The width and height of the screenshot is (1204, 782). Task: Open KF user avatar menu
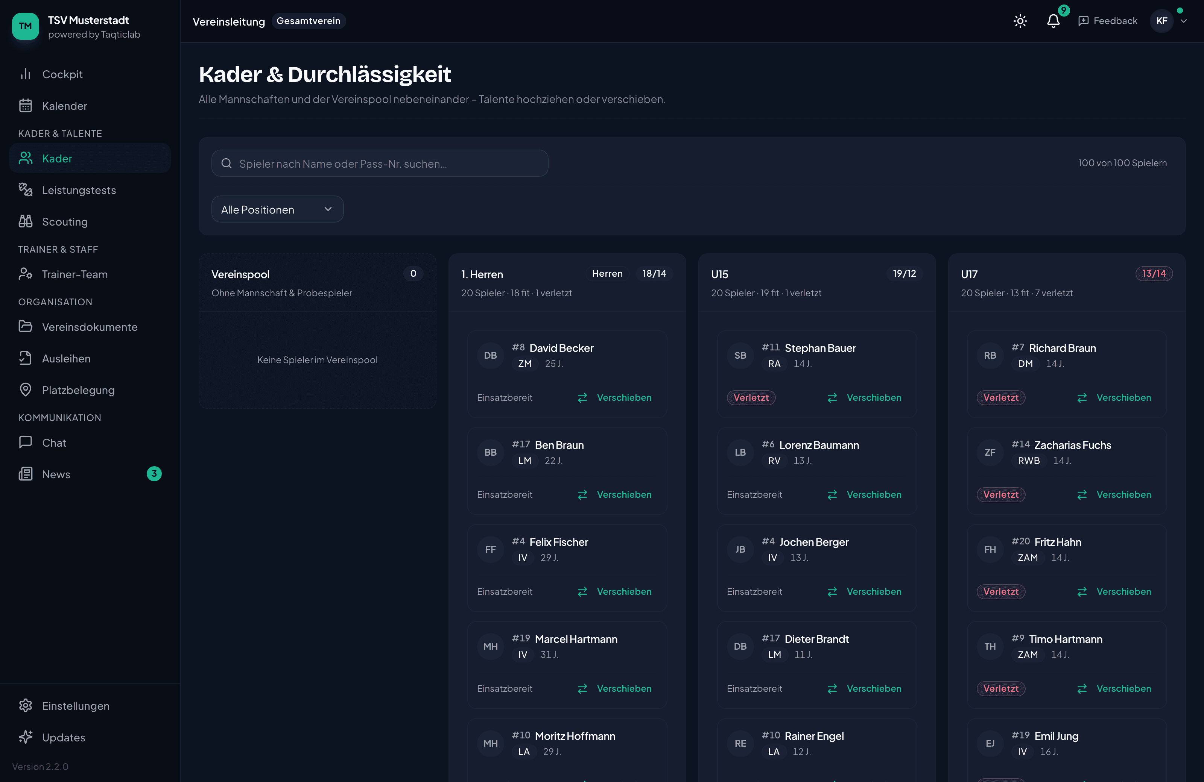pos(1161,21)
